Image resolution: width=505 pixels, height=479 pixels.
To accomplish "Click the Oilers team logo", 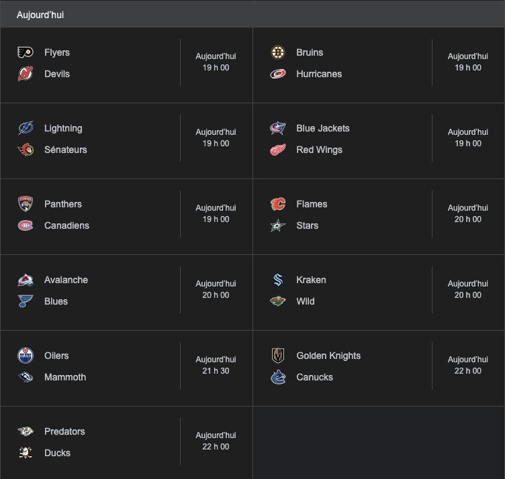I will pos(26,356).
